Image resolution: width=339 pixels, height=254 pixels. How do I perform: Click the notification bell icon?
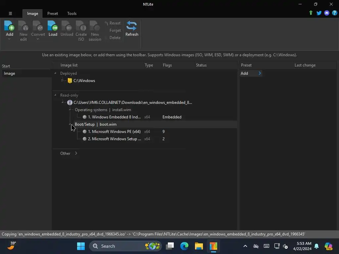pos(316,246)
